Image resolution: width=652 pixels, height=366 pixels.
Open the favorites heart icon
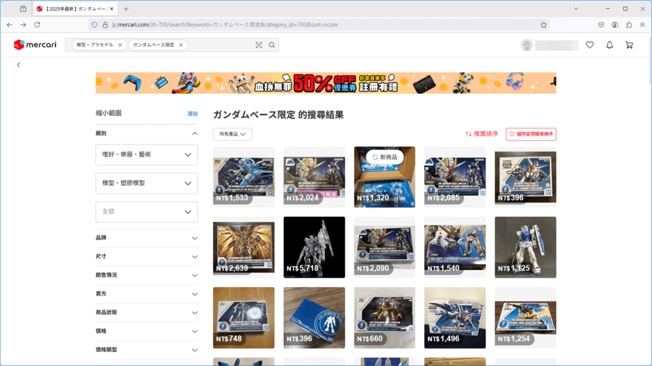[590, 45]
